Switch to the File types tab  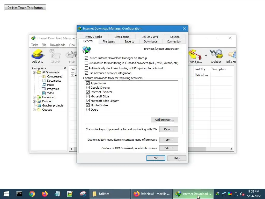click(109, 41)
